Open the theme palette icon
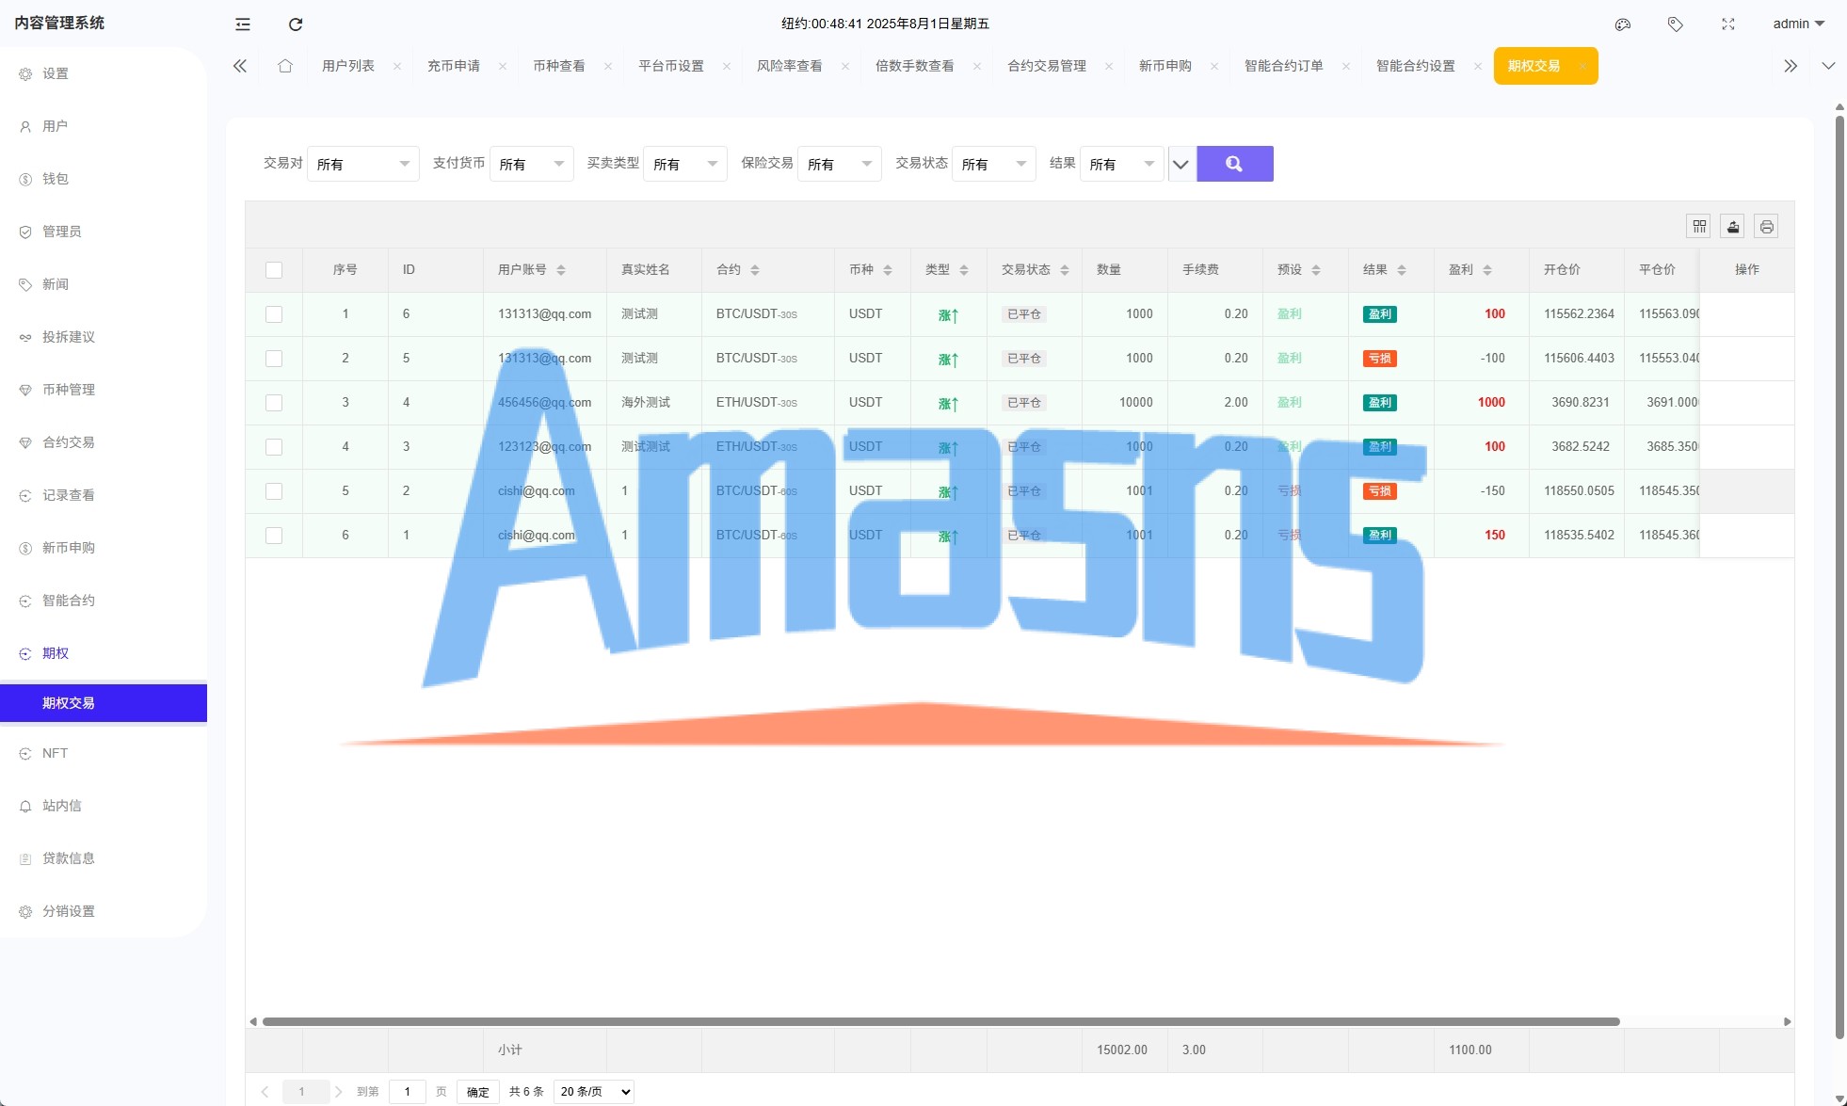The height and width of the screenshot is (1106, 1847). point(1623,24)
